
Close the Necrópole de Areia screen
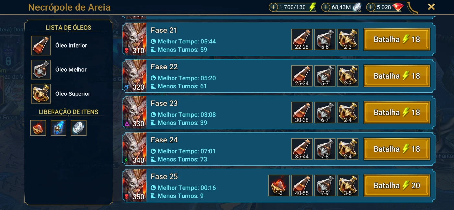[431, 7]
